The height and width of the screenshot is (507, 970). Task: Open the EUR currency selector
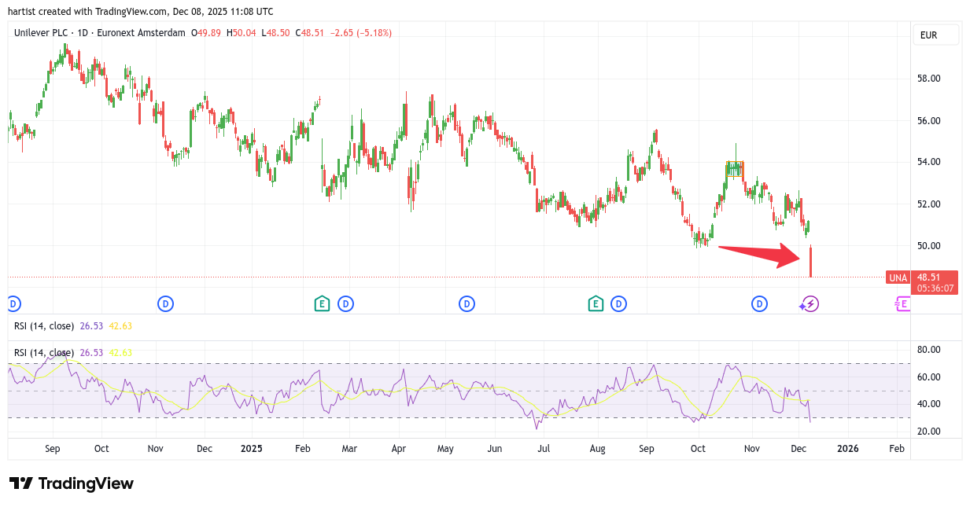935,35
